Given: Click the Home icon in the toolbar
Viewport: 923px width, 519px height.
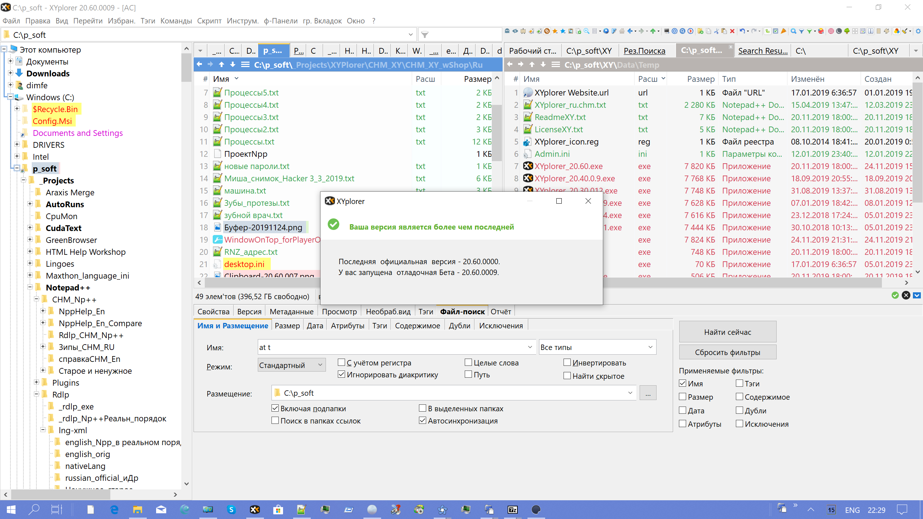Looking at the screenshot, I should 622,31.
